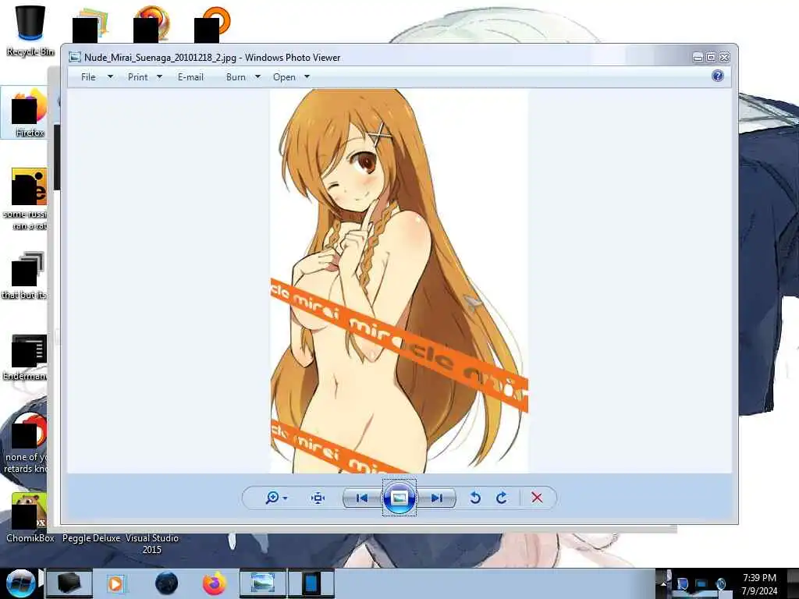Viewport: 799px width, 599px height.
Task: Select the Peggle Deluxe desktop label
Action: (91, 538)
